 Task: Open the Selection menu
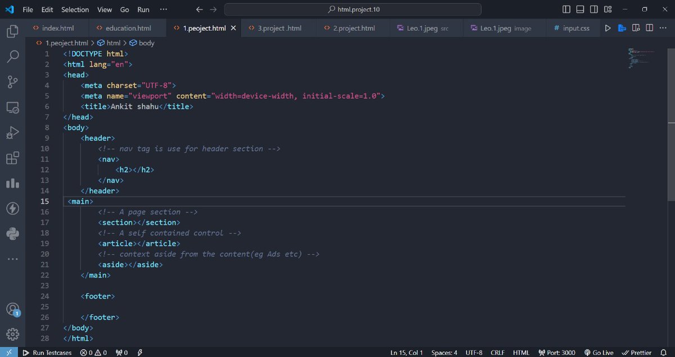[75, 10]
